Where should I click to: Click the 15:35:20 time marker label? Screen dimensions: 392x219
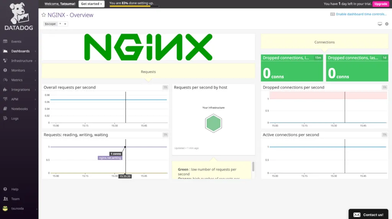point(125,176)
